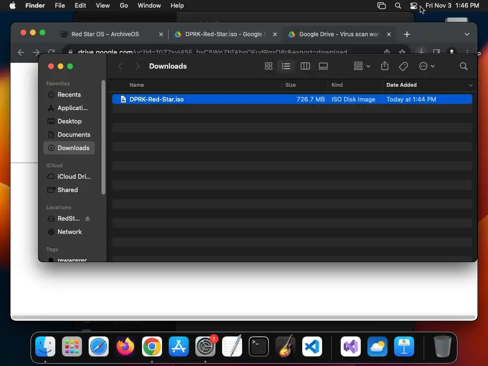Toggle the Date Added sort order chevron

pos(470,85)
